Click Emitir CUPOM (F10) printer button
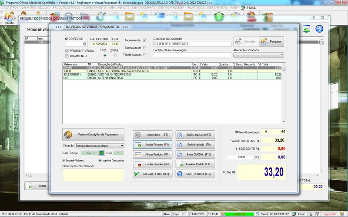Viewport: 348px width, 217px height. click(x=194, y=154)
